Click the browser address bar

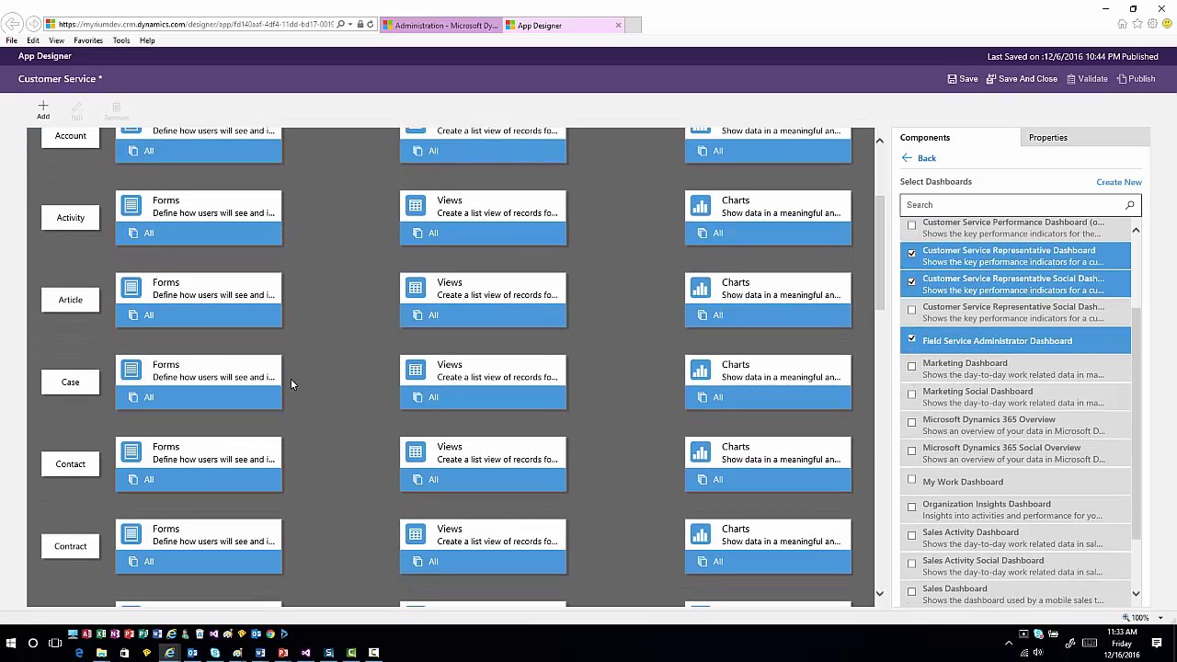pyautogui.click(x=195, y=25)
